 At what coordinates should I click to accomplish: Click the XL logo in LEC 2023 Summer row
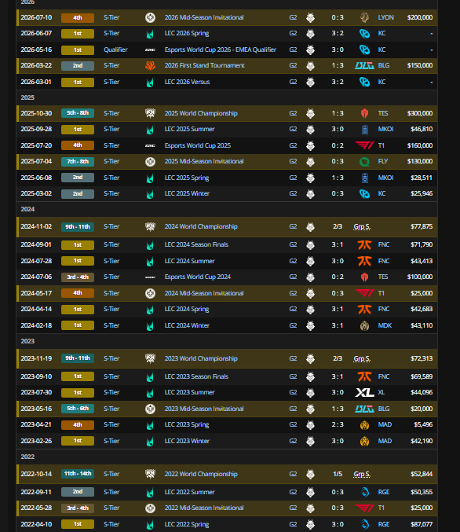(x=364, y=393)
